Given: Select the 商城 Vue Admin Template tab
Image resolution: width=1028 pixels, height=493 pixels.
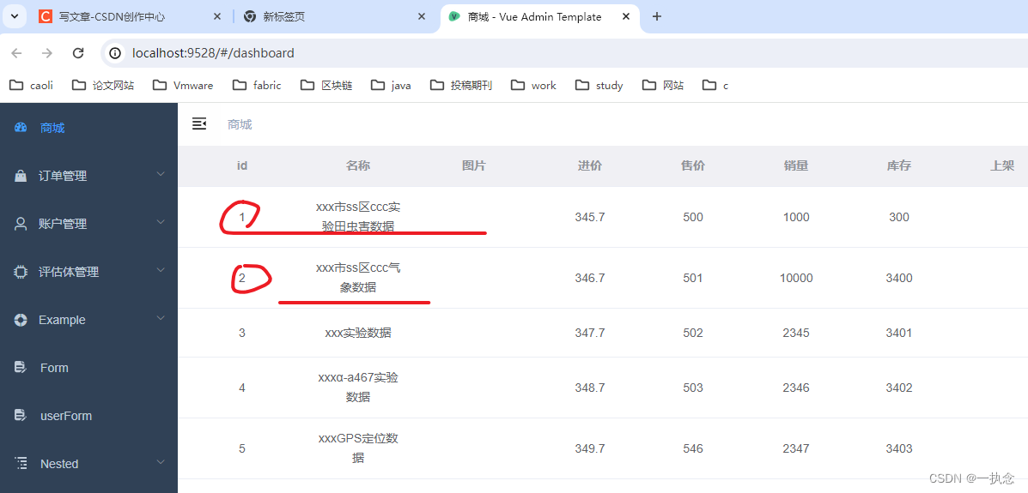Looking at the screenshot, I should point(539,17).
